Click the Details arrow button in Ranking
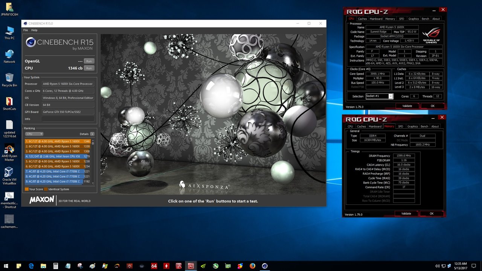 pos(92,134)
